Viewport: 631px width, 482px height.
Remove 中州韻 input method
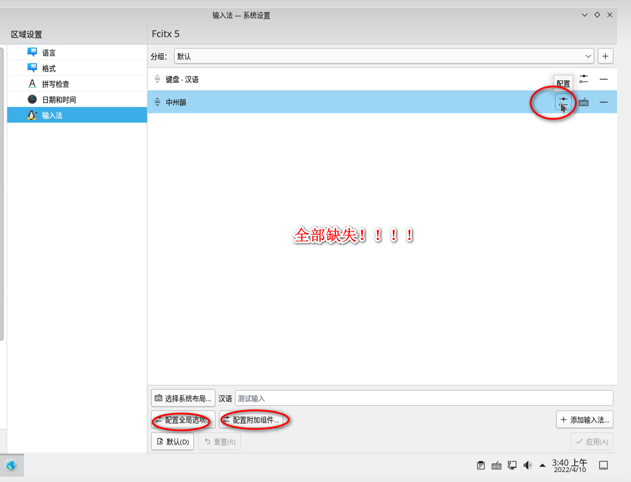(603, 102)
